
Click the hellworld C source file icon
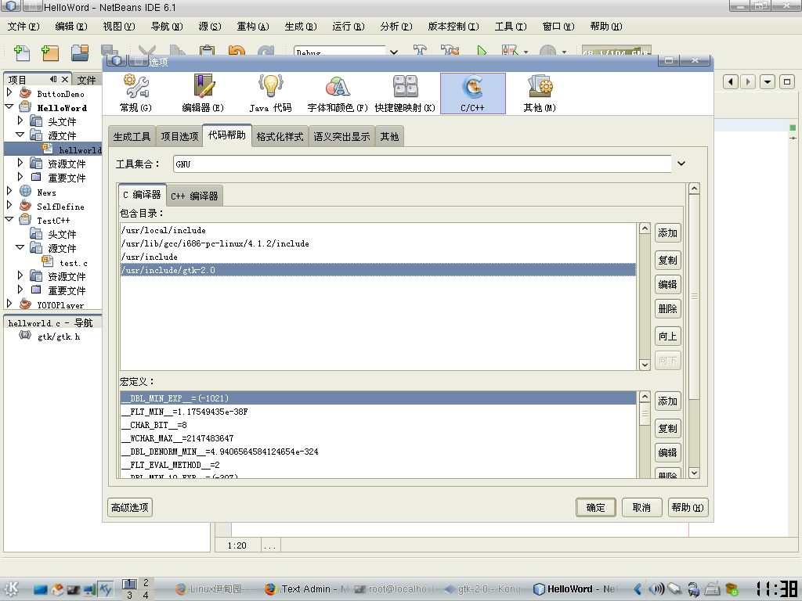[x=48, y=149]
